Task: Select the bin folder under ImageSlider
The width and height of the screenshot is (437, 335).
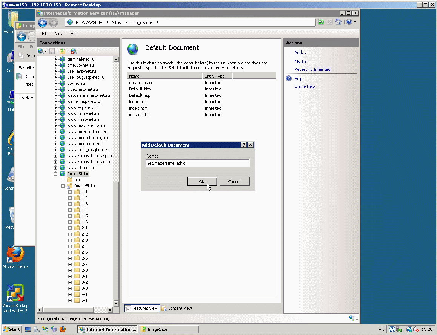Action: point(77,180)
